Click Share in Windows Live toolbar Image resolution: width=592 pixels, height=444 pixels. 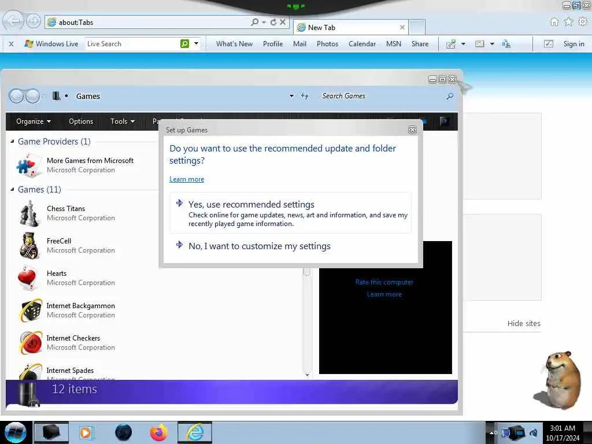(420, 44)
